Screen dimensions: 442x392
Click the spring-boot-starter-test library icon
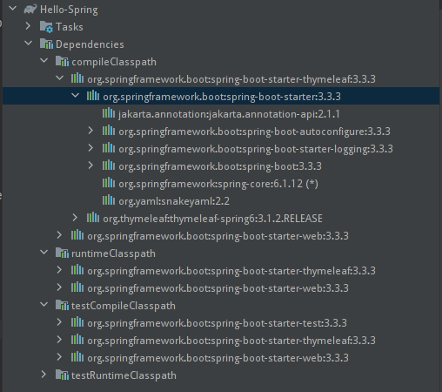[77, 322]
